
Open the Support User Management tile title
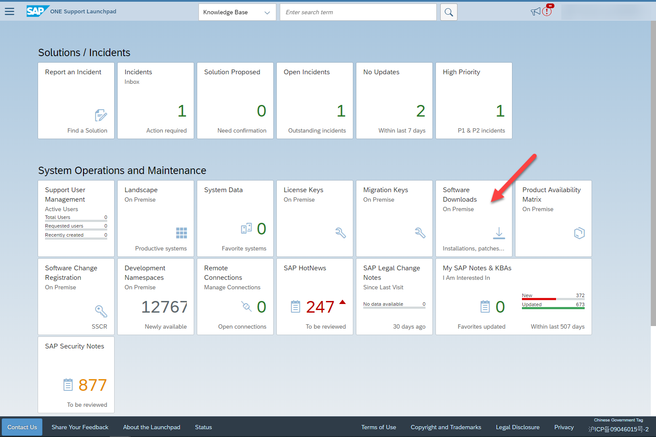coord(65,195)
